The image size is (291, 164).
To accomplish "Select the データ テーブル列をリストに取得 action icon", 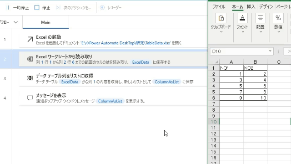I will point(30,78).
